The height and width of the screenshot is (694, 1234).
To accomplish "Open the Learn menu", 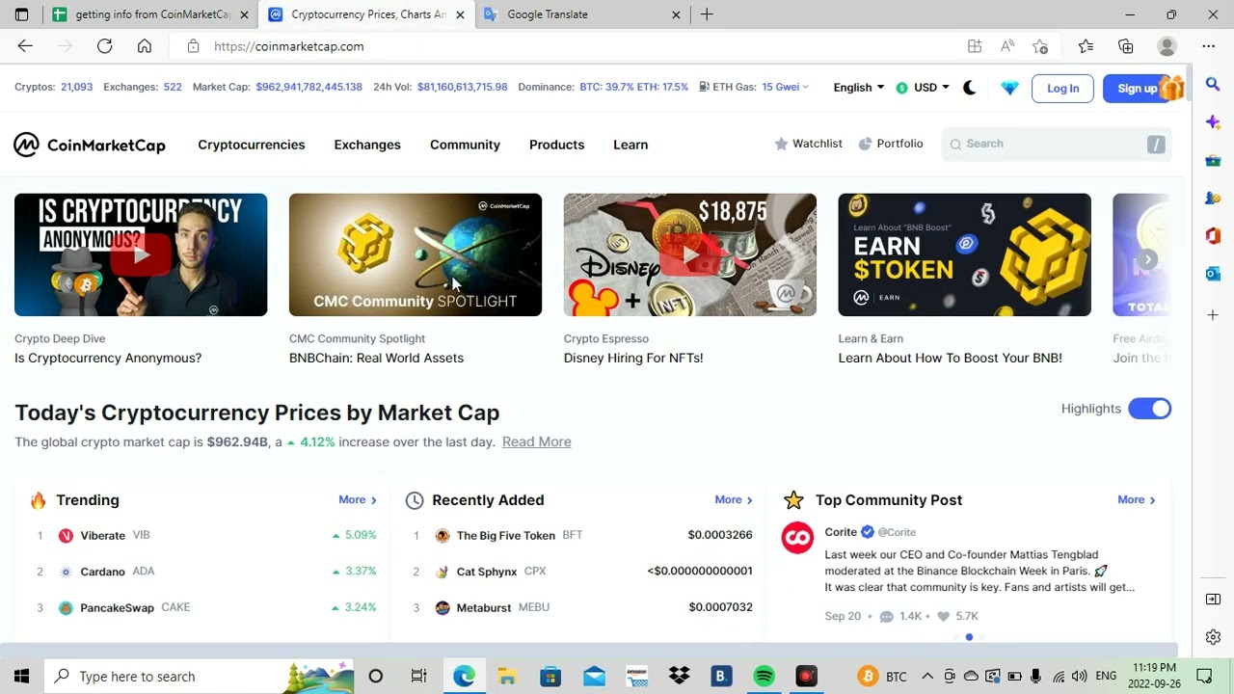I will (630, 145).
